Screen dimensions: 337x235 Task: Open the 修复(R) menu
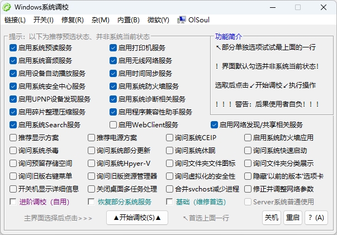click(x=72, y=20)
